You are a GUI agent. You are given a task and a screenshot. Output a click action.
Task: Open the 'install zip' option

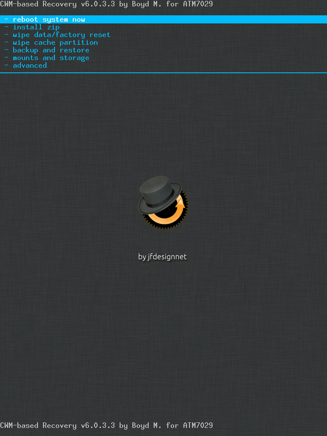(x=36, y=27)
